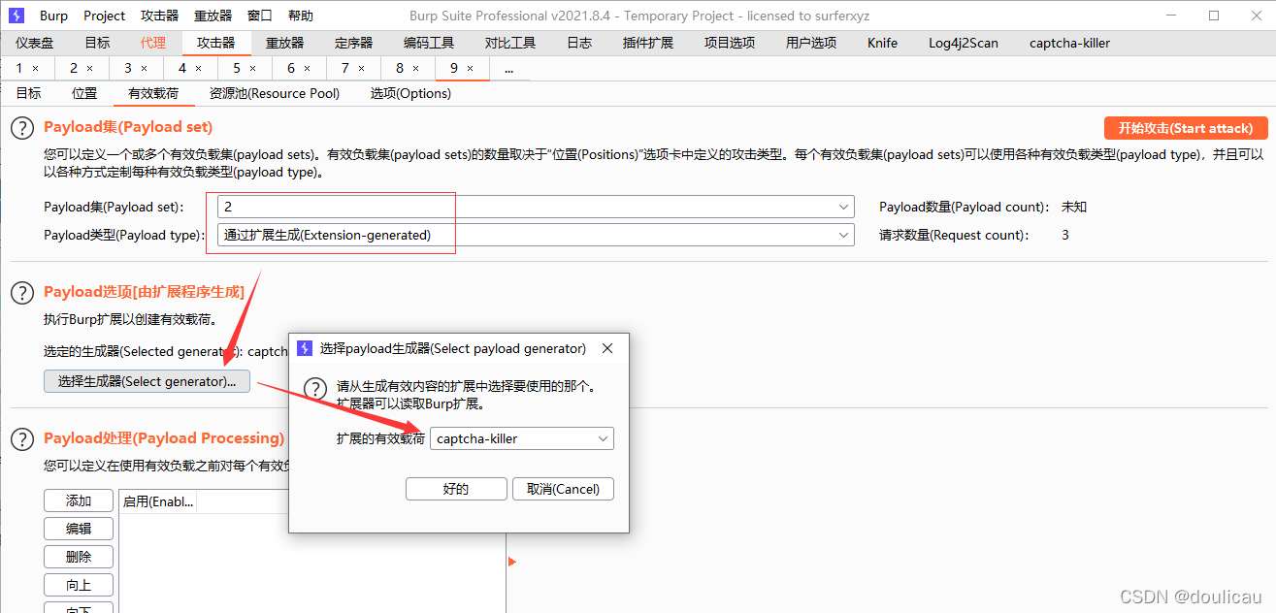Click 开始攻击(Start attack) button

coord(1186,128)
